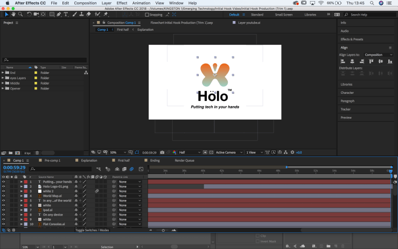Image resolution: width=398 pixels, height=249 pixels.
Task: Open the Effects & Presets panel
Action: click(352, 39)
